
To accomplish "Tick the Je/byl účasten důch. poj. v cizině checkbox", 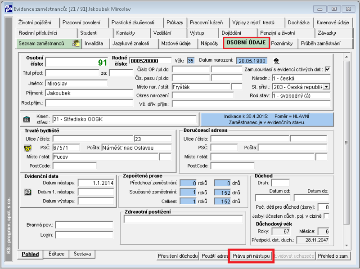I will click(326, 216).
